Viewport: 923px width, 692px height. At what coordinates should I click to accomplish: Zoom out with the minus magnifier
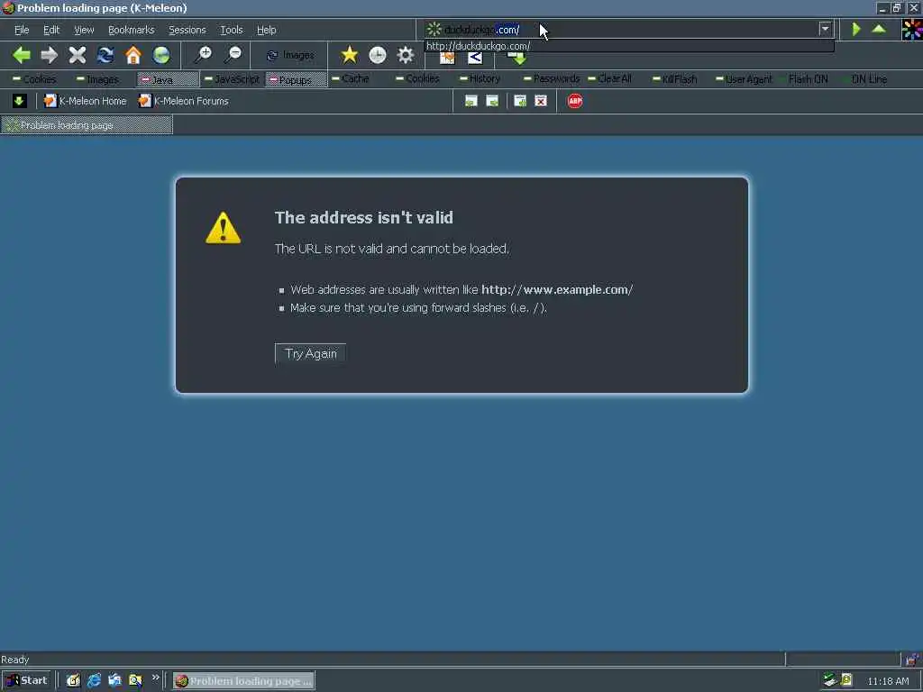tap(233, 55)
